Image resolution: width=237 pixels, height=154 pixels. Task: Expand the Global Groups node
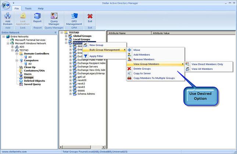coord(66,36)
